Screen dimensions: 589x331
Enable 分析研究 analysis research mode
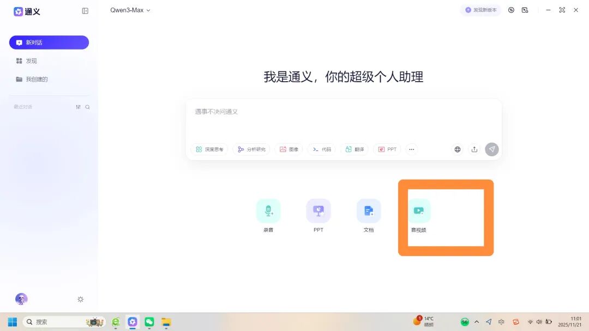[251, 149]
